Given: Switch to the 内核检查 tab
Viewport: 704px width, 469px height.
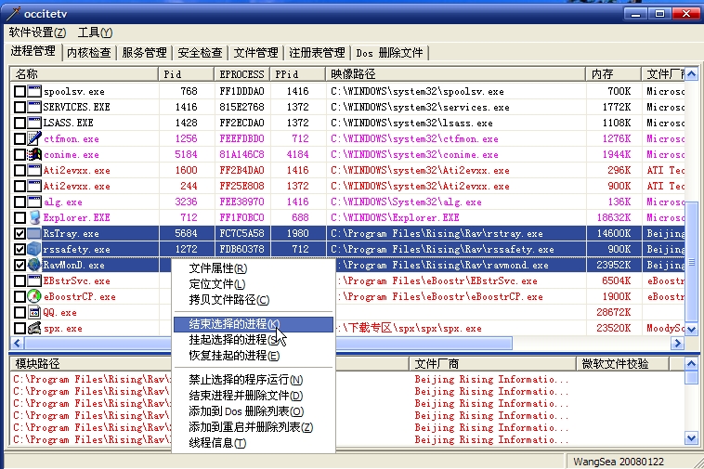Looking at the screenshot, I should click(89, 53).
